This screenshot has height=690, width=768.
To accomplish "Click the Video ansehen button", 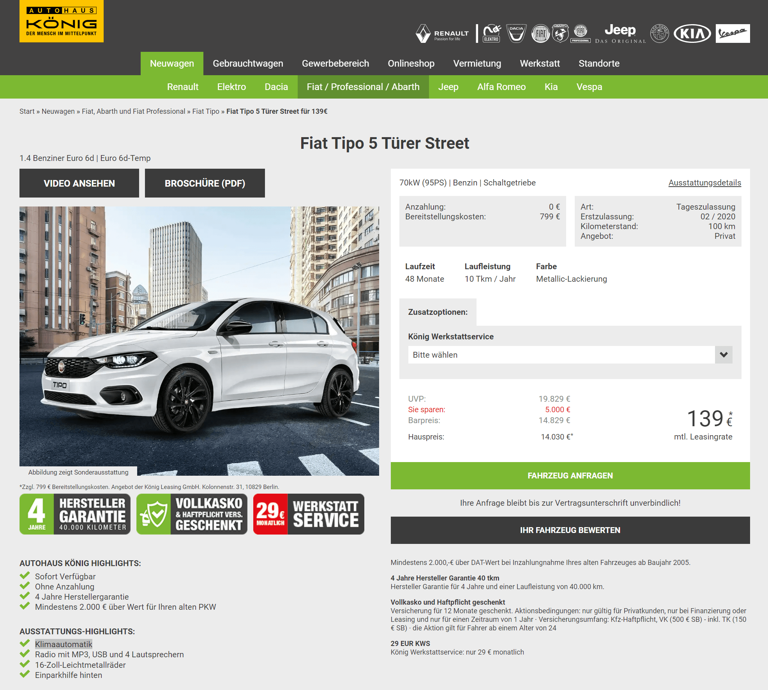I will coord(79,183).
